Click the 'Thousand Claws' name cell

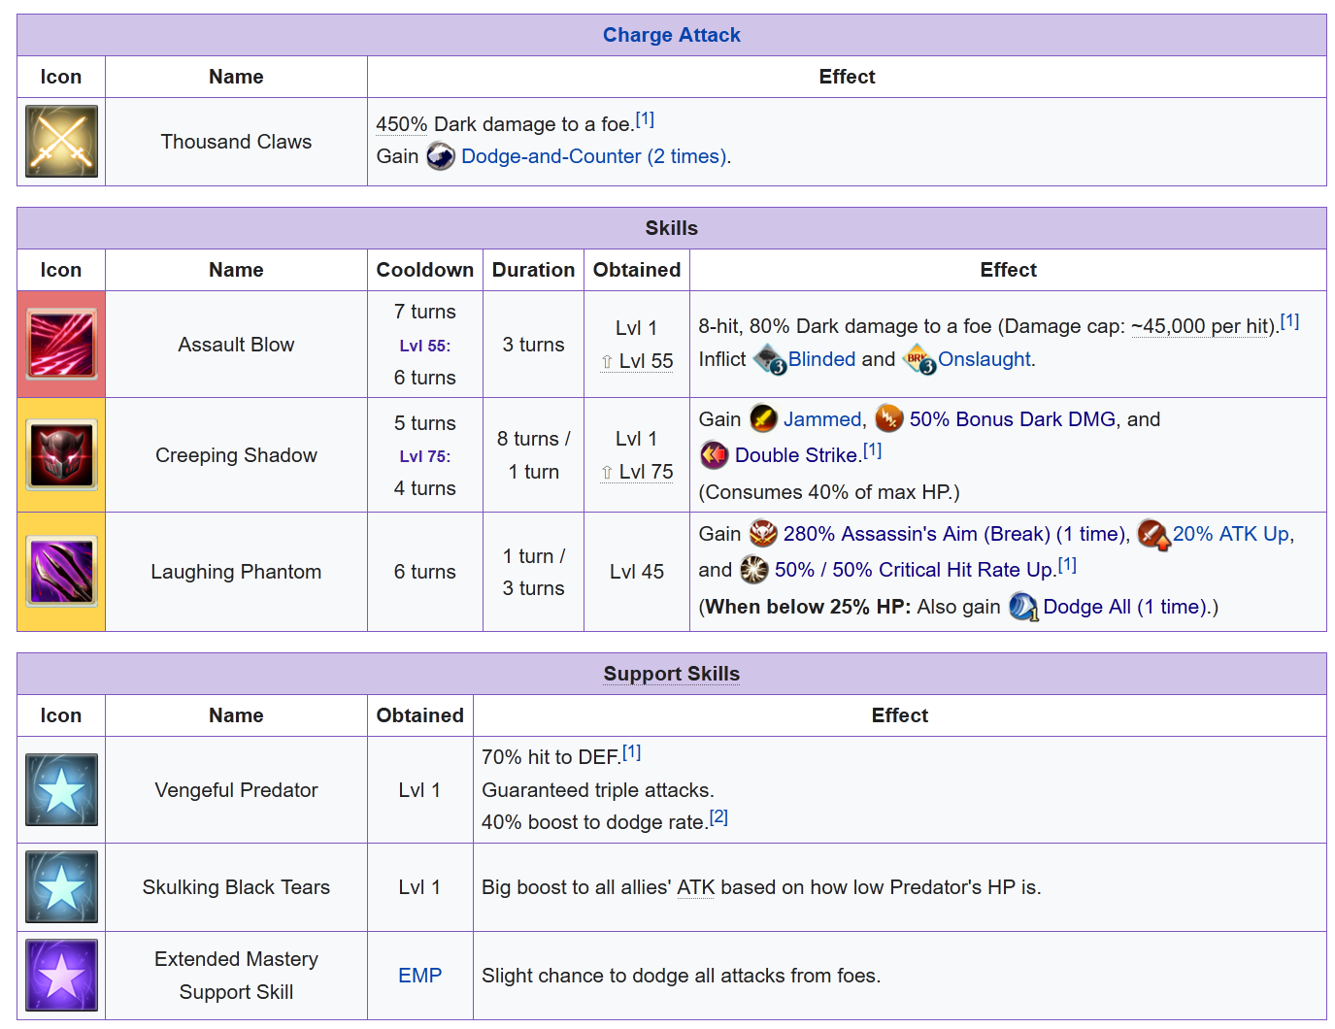coord(236,142)
